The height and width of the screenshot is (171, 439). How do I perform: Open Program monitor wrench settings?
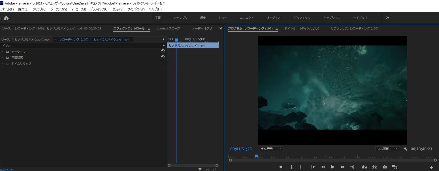pyautogui.click(x=405, y=149)
